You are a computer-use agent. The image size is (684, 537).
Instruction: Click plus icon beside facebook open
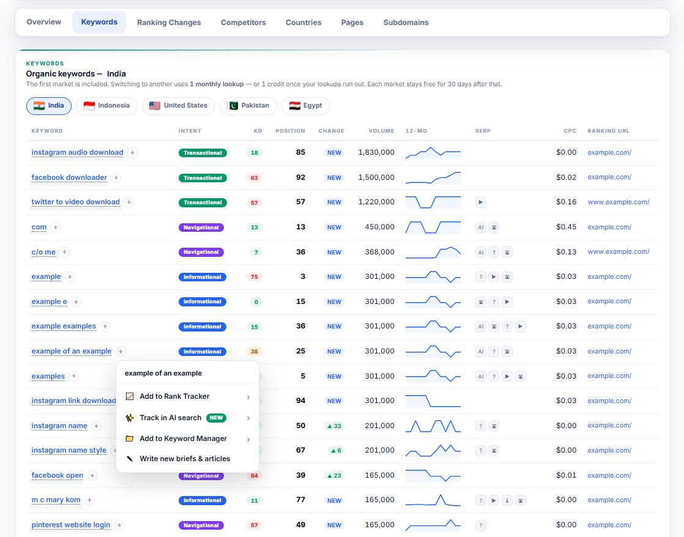(92, 475)
